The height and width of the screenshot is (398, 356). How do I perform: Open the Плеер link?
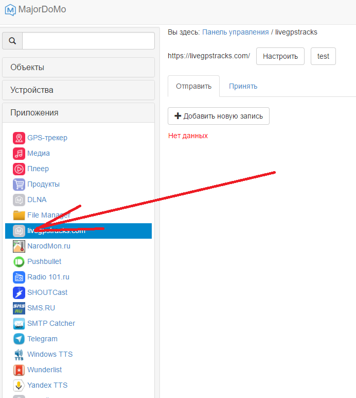(x=38, y=169)
